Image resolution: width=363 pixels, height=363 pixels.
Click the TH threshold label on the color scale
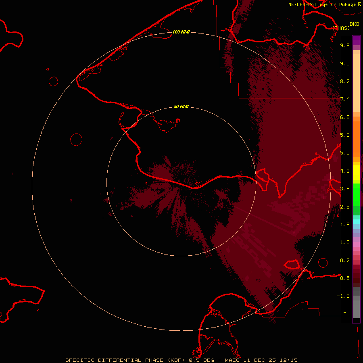pyautogui.click(x=346, y=314)
